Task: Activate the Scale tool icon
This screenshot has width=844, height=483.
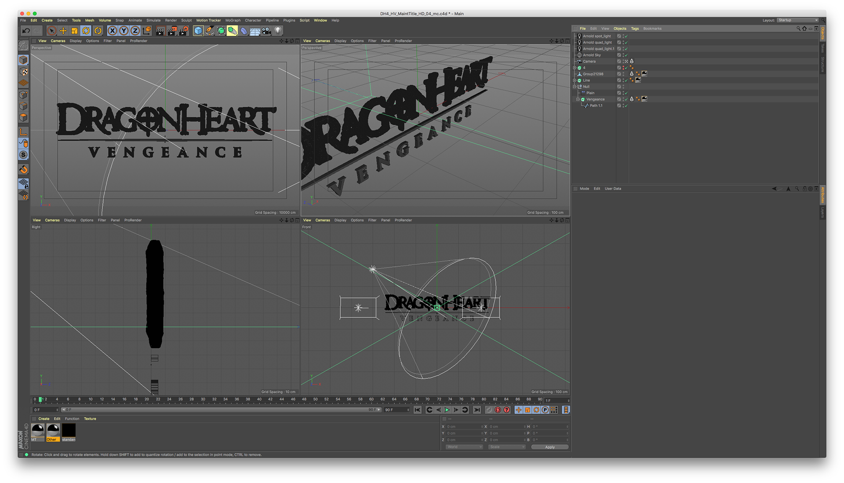Action: click(75, 31)
